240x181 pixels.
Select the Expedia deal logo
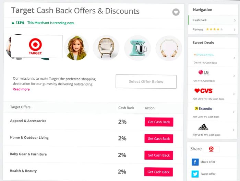pos(203,109)
